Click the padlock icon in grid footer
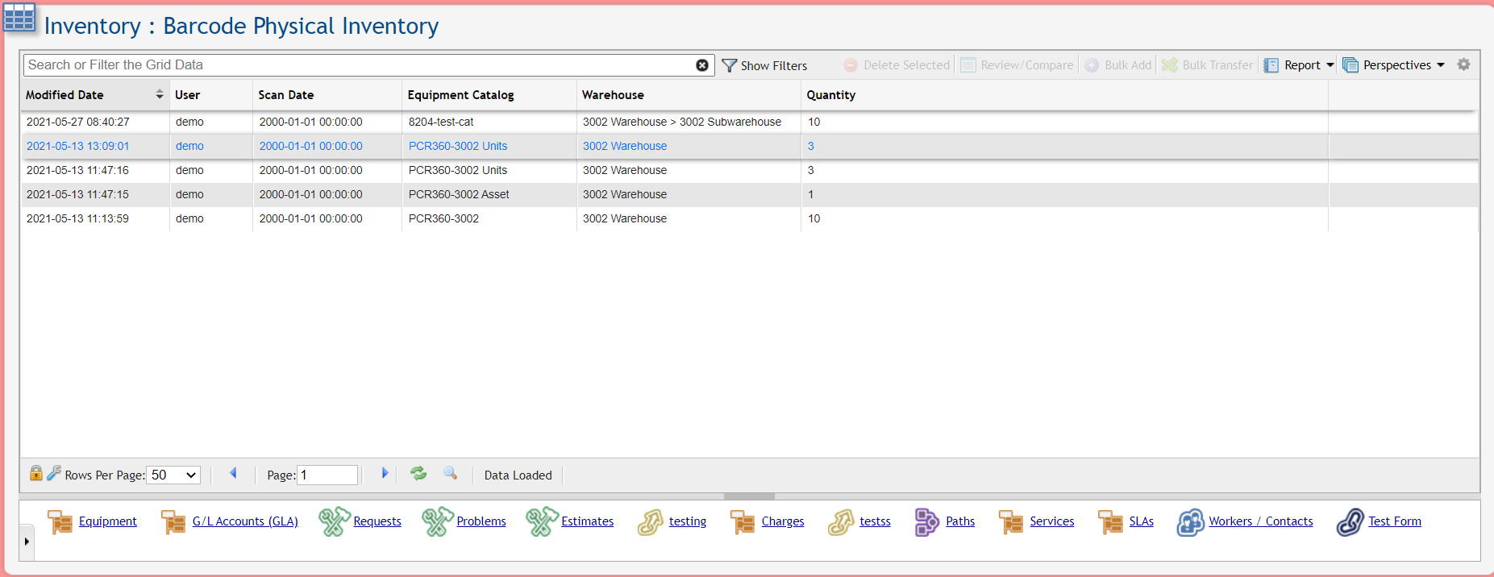The image size is (1494, 577). point(35,473)
